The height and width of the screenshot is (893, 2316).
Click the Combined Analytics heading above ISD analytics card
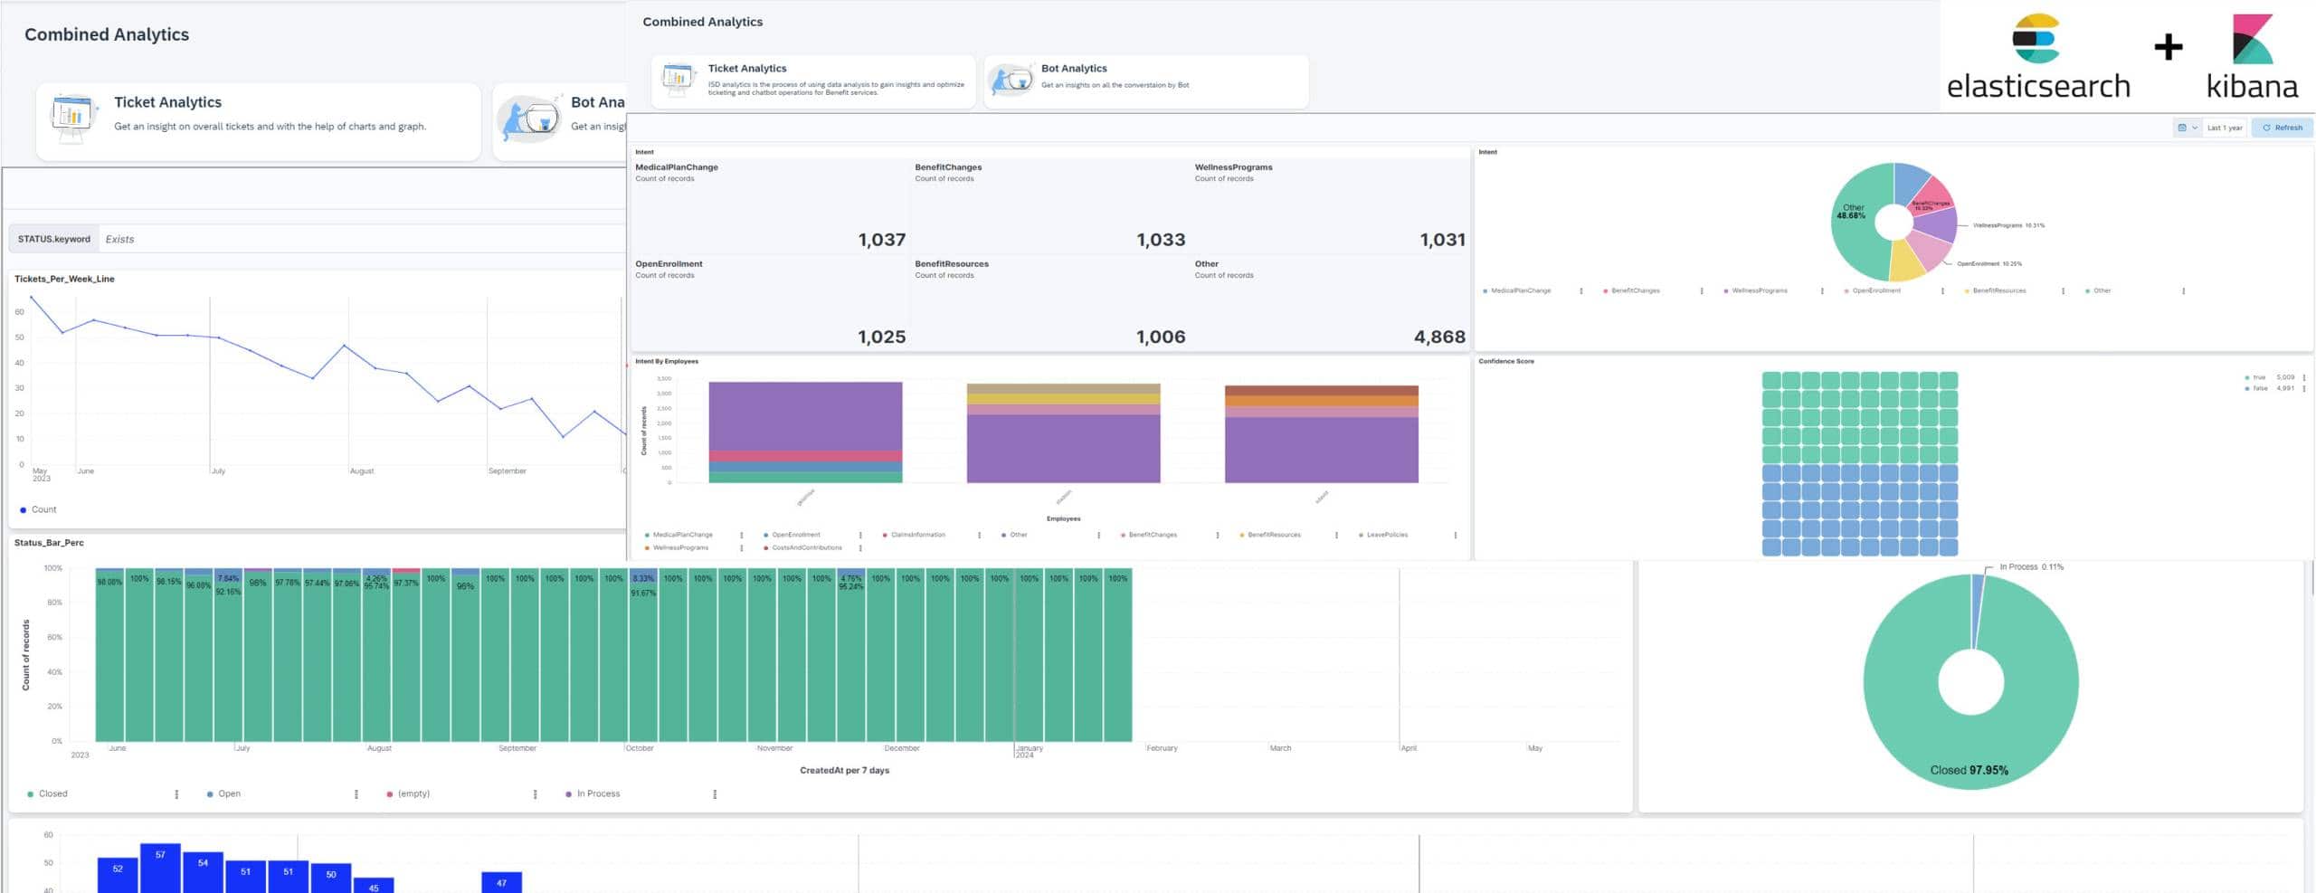pyautogui.click(x=702, y=22)
